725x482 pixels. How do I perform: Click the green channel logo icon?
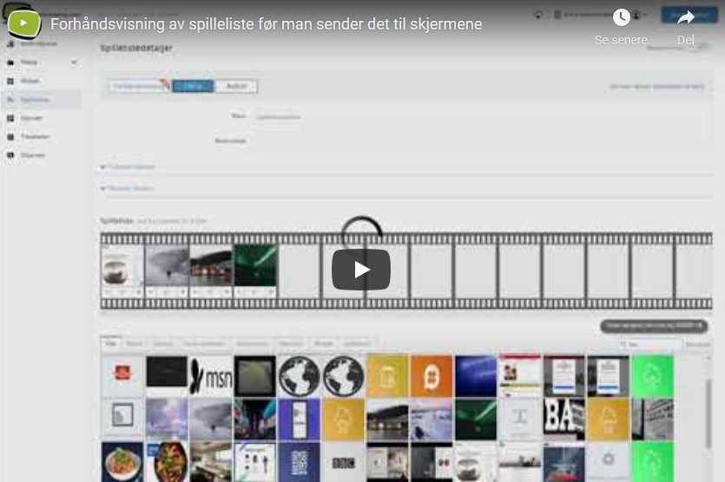coord(23,23)
